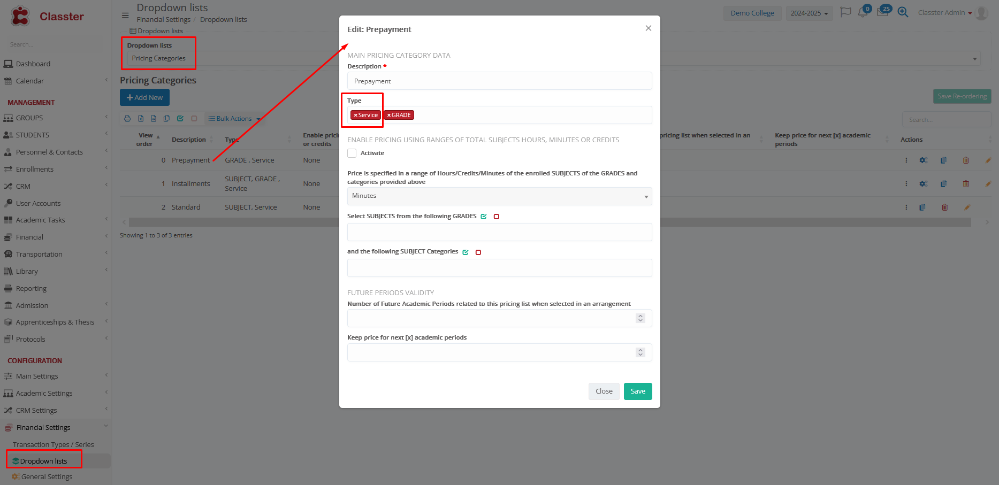Click the Save button in dialog
The height and width of the screenshot is (485, 999).
637,391
